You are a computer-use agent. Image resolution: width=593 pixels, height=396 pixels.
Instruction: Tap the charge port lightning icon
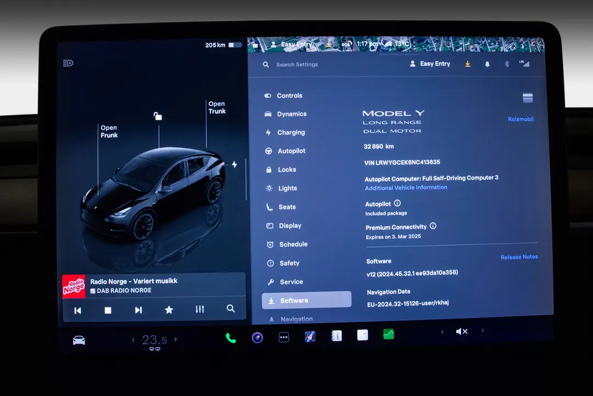tap(234, 164)
